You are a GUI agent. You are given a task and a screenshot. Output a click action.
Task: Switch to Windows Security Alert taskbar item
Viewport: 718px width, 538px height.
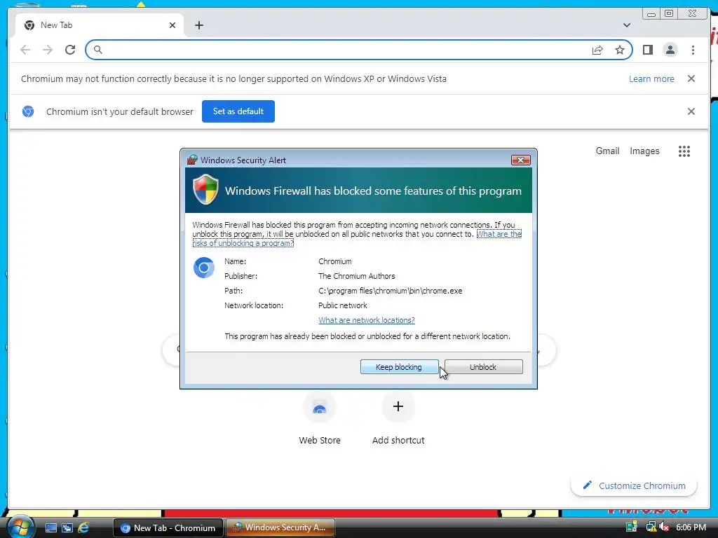(x=280, y=528)
